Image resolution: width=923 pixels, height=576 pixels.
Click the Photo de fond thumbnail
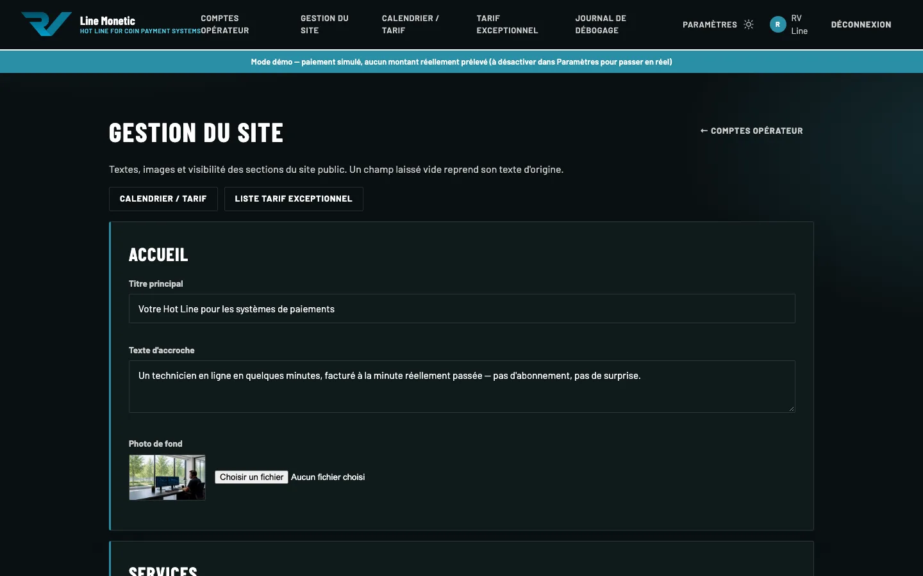(167, 477)
